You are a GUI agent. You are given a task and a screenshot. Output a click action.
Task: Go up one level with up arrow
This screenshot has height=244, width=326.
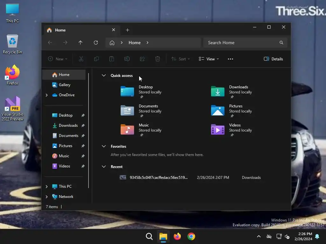pos(81,43)
